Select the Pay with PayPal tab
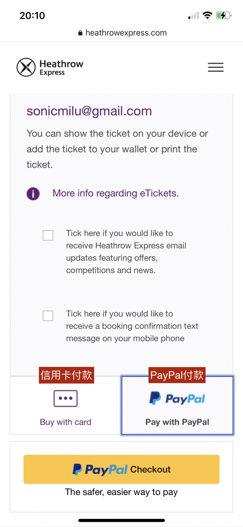Screen dimensions: 243x527 (x=177, y=422)
